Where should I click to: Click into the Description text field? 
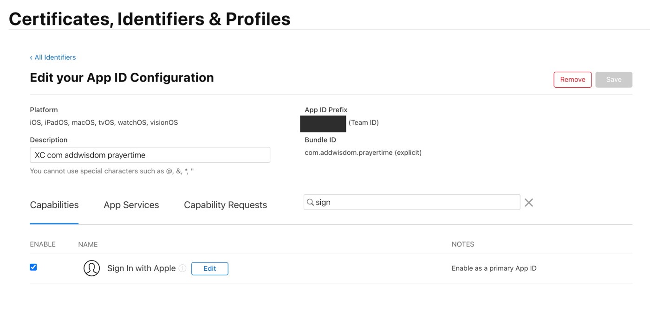pos(150,155)
